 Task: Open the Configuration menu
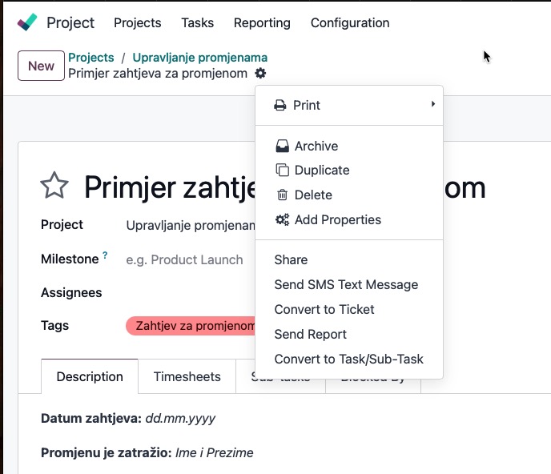pyautogui.click(x=350, y=22)
